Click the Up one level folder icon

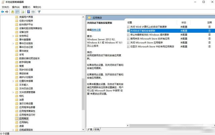click(13, 12)
